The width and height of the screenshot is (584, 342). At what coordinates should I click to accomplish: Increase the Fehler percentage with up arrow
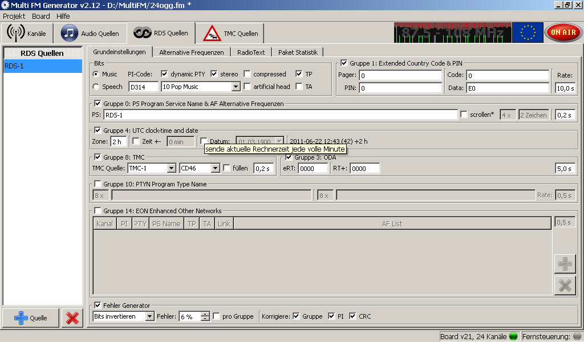(x=205, y=314)
